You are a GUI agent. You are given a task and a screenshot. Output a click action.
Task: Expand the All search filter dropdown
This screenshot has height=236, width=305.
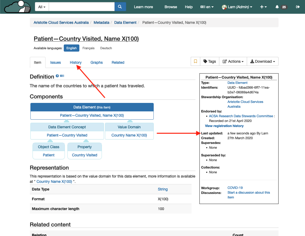pos(42,7)
